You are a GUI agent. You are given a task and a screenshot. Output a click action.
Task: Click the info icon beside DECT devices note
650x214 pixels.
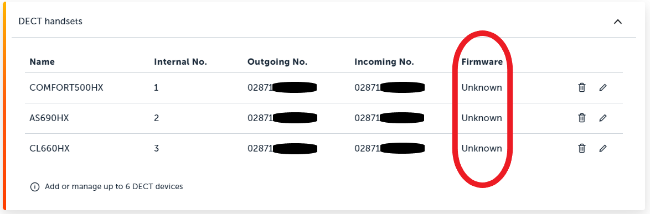tap(35, 187)
